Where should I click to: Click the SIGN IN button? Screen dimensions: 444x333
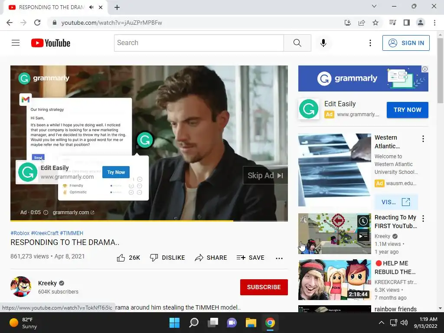click(406, 43)
